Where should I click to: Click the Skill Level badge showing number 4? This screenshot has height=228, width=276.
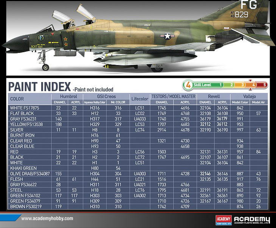pos(188,85)
